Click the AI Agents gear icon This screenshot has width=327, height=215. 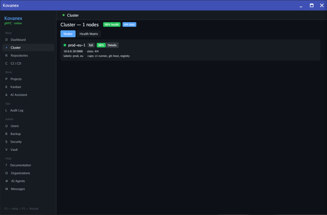coord(6,181)
